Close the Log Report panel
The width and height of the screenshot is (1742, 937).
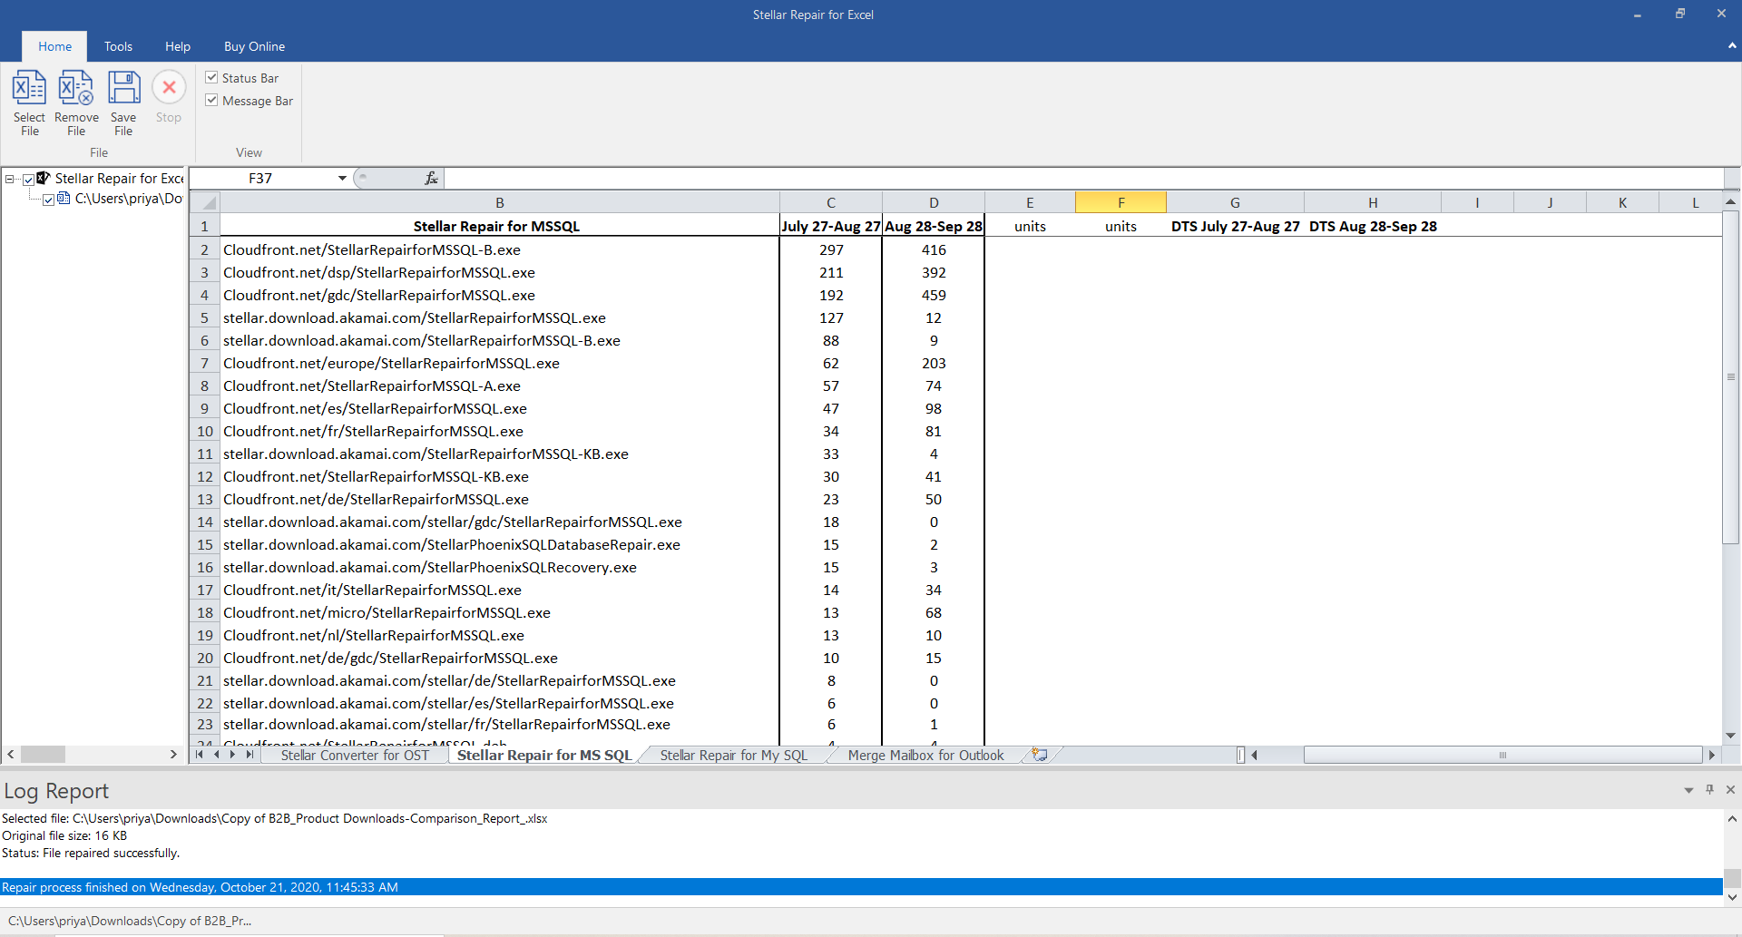point(1730,790)
